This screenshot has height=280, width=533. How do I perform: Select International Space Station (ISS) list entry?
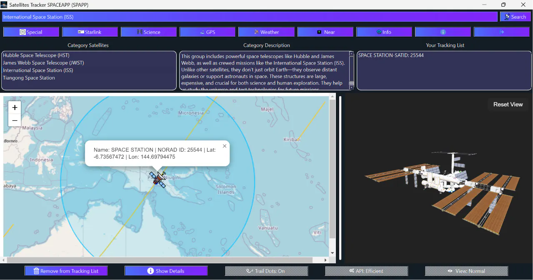pyautogui.click(x=38, y=70)
